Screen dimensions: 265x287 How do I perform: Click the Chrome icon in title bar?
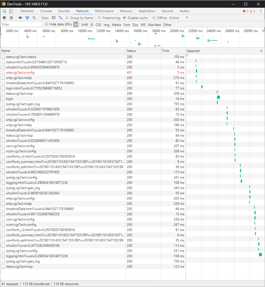(4, 4)
